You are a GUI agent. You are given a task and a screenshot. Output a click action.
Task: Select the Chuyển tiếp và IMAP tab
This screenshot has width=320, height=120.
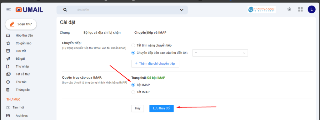150,33
